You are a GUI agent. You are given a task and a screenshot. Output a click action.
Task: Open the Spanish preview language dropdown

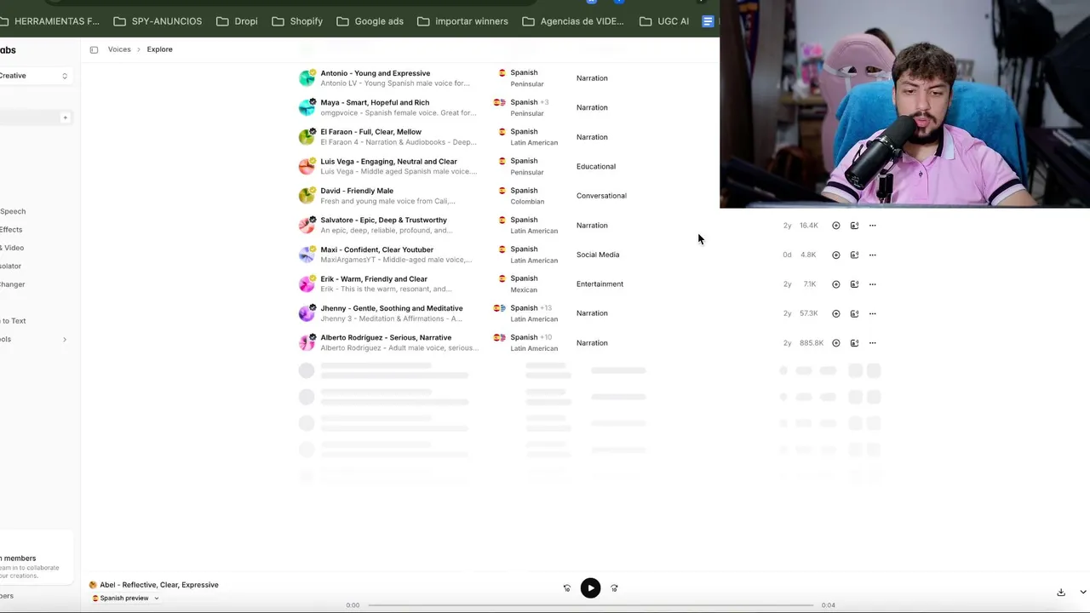click(x=125, y=598)
